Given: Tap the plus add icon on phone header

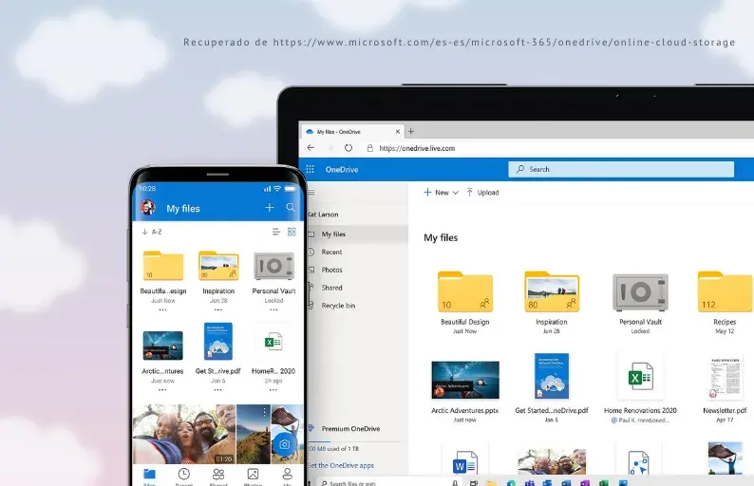Looking at the screenshot, I should 270,207.
